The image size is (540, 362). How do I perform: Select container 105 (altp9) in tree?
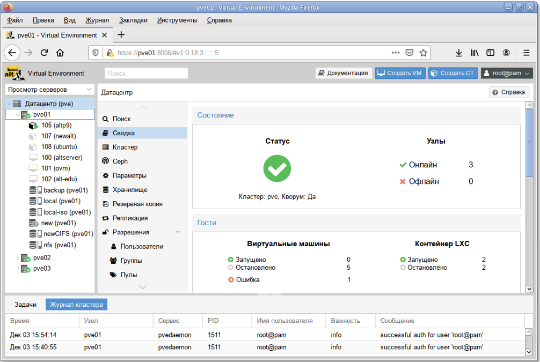tap(56, 125)
